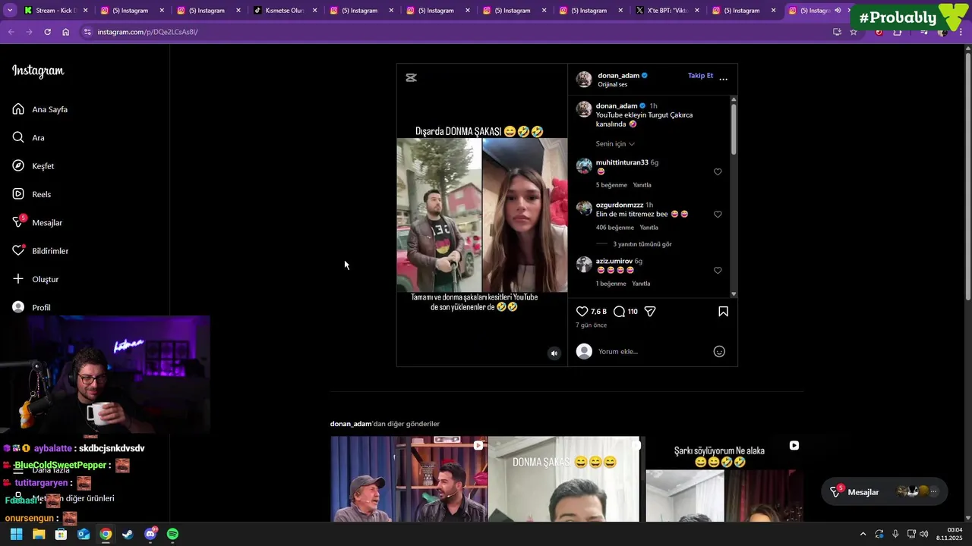Image resolution: width=972 pixels, height=546 pixels.
Task: Click into the Yorum ekle comment field
Action: pyautogui.click(x=653, y=351)
